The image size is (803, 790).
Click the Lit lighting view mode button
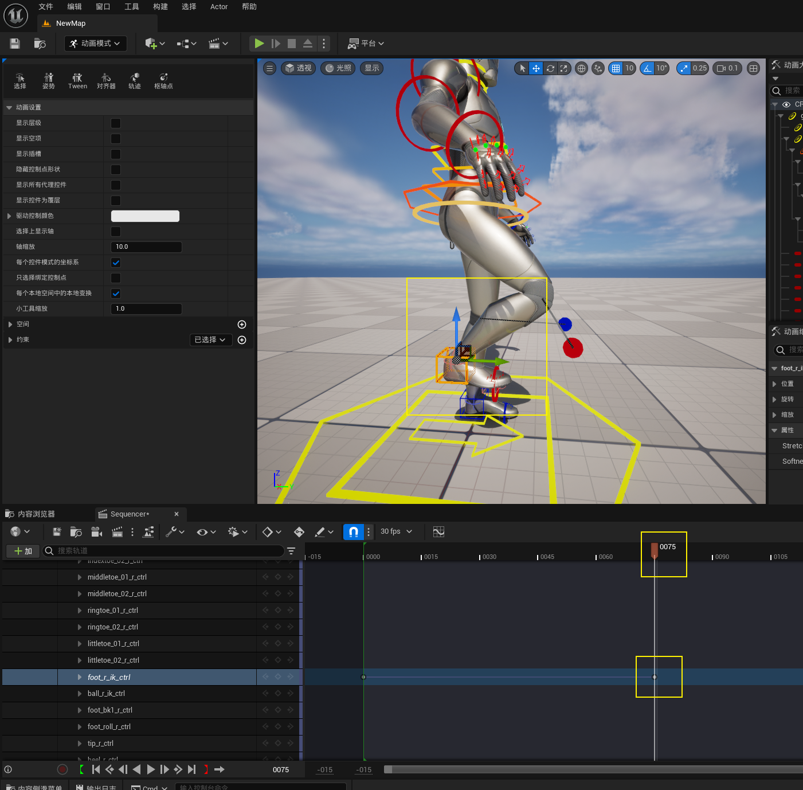338,68
